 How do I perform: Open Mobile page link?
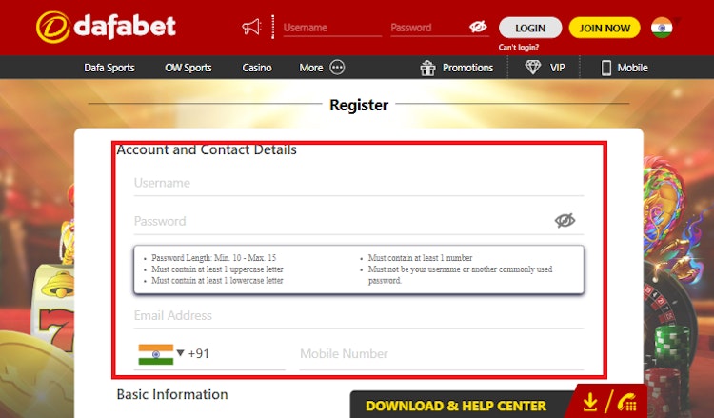[632, 68]
